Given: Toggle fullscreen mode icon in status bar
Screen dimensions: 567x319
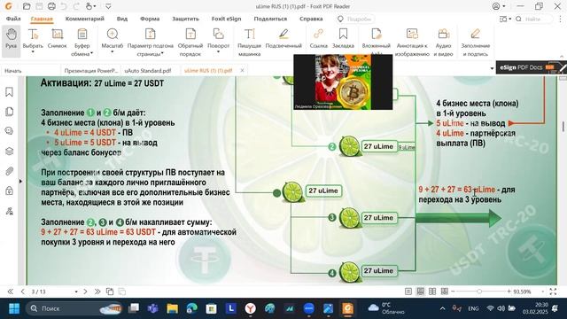Looking at the screenshot, I should click(553, 292).
